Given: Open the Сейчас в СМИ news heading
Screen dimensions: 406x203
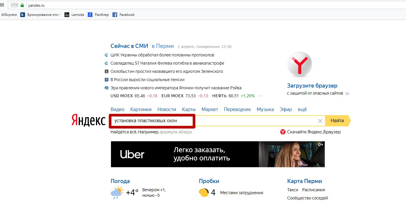Looking at the screenshot, I should tap(129, 46).
